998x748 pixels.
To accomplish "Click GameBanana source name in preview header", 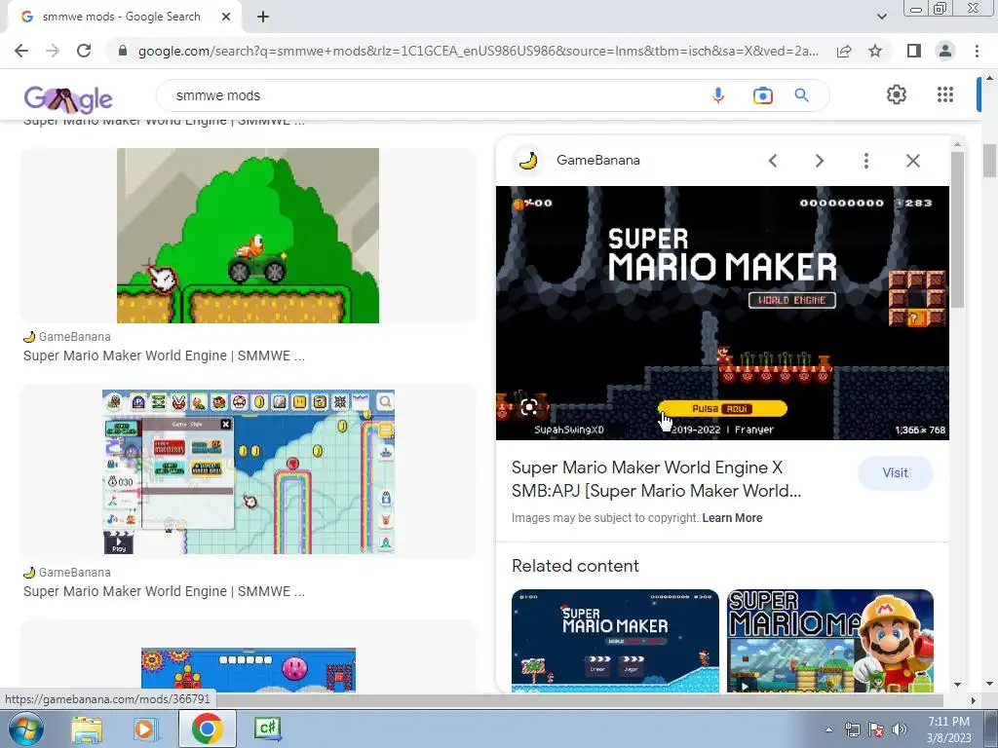I will coord(598,161).
